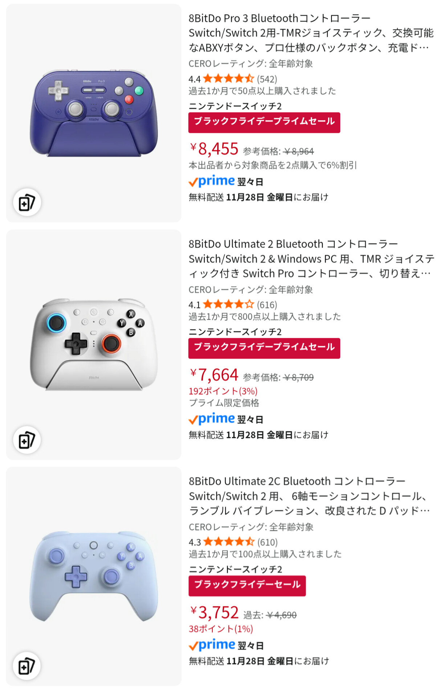Open the purple 8BitDo Pro 3 controller image
Viewport: 443px width, 689px height.
(94, 113)
